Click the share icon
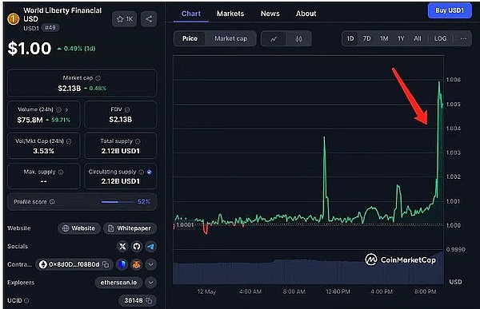Image resolution: width=480 pixels, height=309 pixels. pos(149,19)
